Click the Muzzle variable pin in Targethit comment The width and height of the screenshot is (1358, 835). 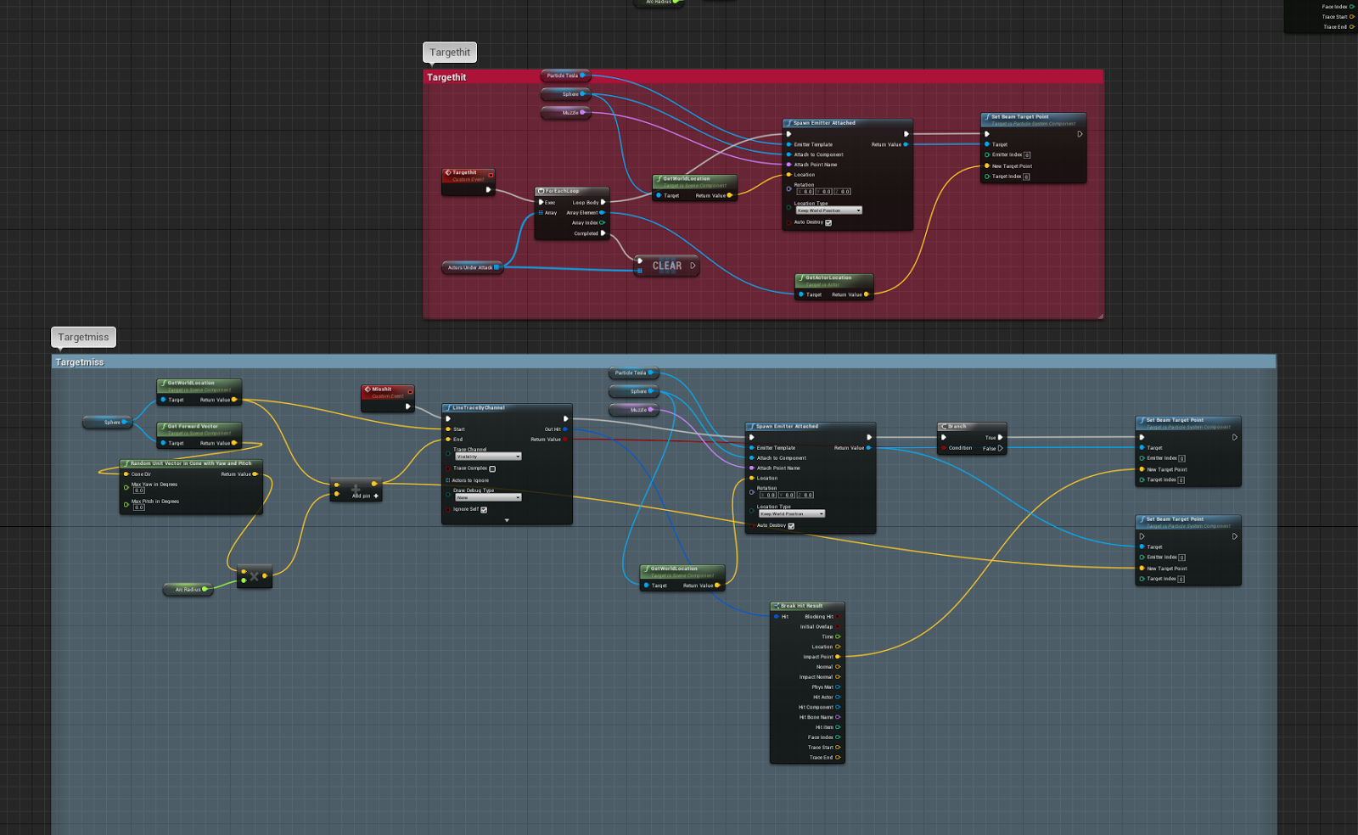click(582, 112)
